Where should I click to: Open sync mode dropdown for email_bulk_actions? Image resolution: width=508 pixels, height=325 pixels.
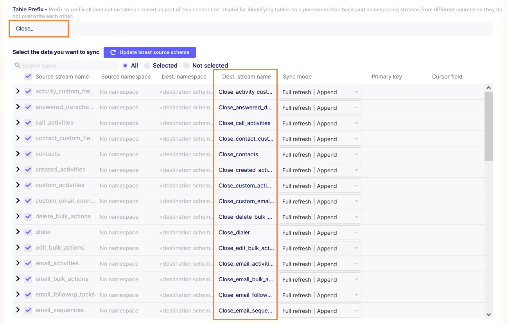pos(320,280)
